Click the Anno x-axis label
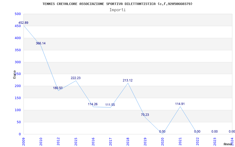Image resolution: width=235 pixels, height=147 pixels. (x=228, y=144)
